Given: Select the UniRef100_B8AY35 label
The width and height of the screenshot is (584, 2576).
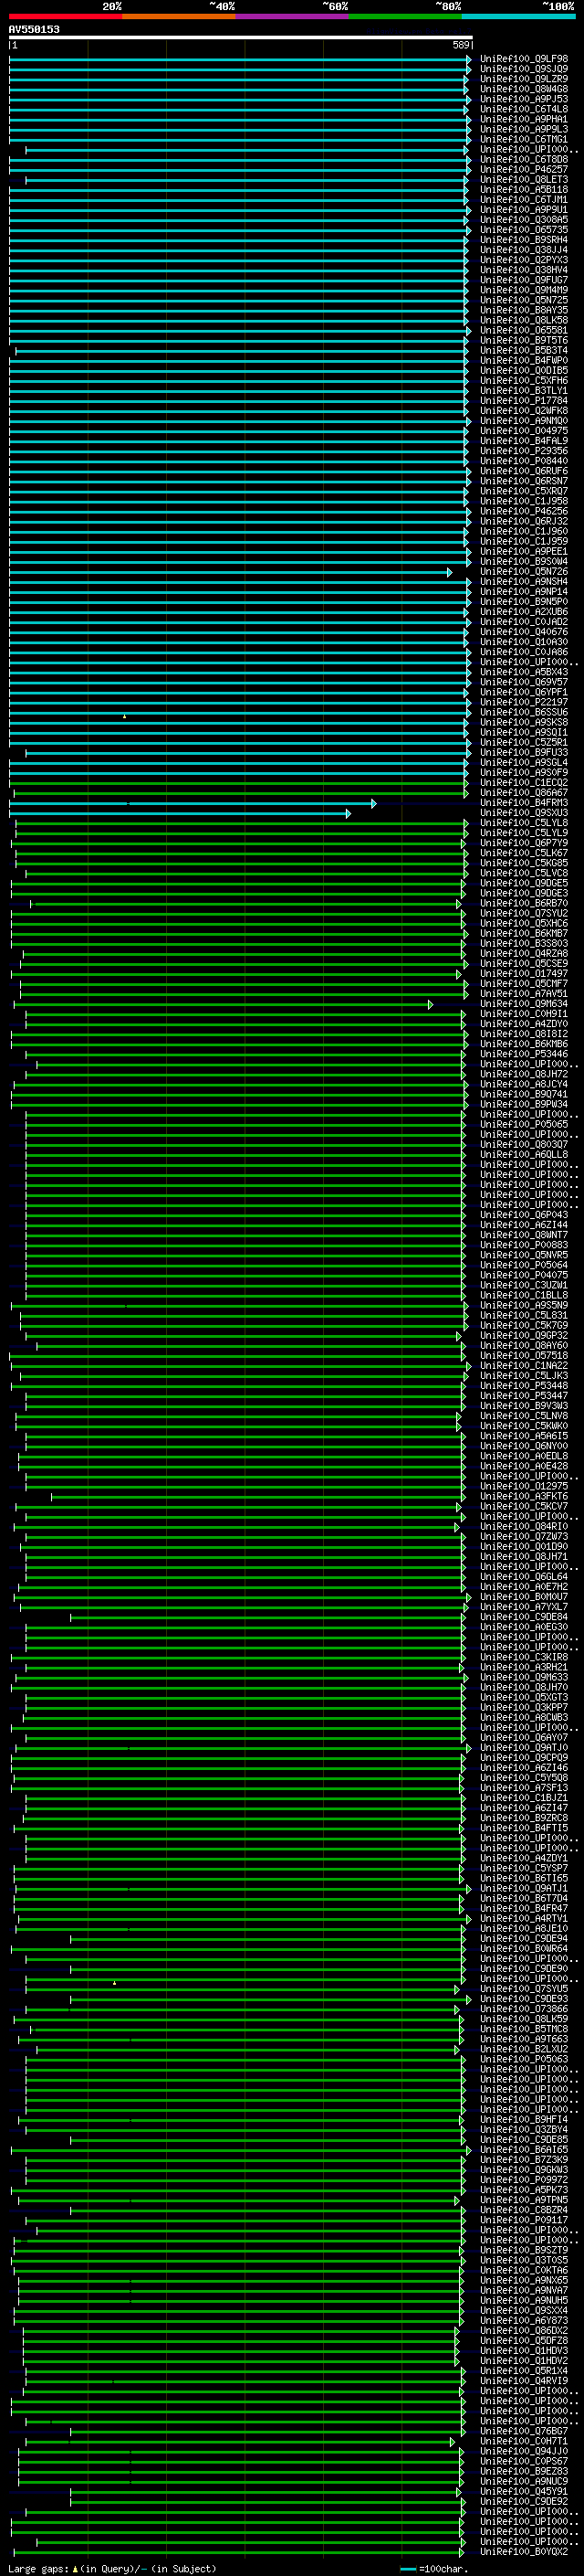Looking at the screenshot, I should pos(523,310).
